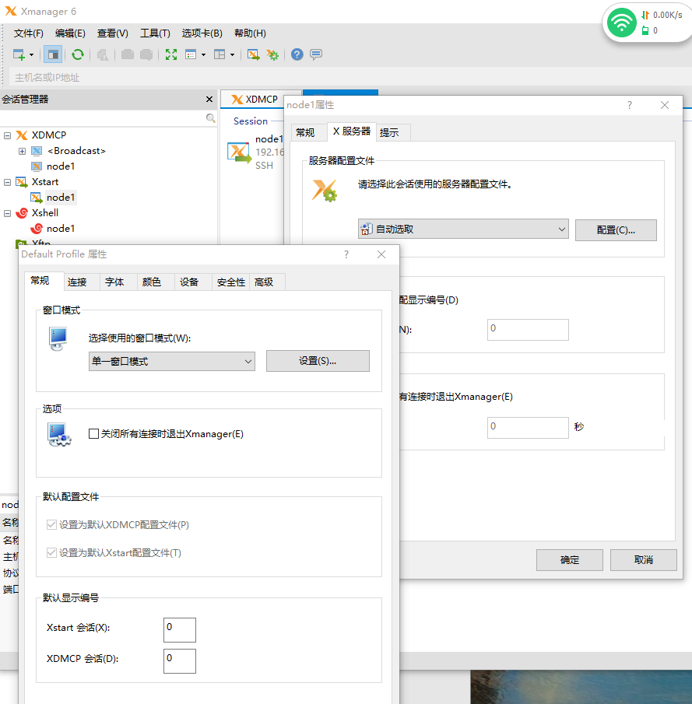Click the feedback speech bubble icon

tap(316, 54)
